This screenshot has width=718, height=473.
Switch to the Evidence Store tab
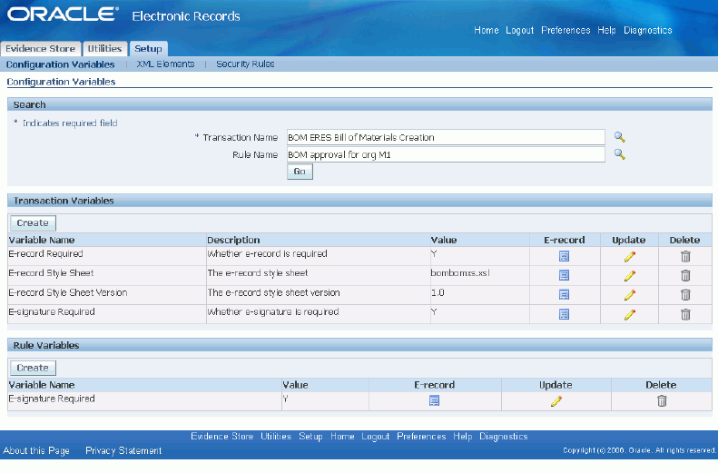pos(40,48)
